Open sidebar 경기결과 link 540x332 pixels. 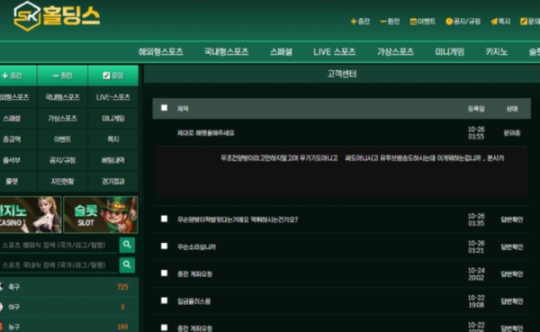pyautogui.click(x=113, y=182)
